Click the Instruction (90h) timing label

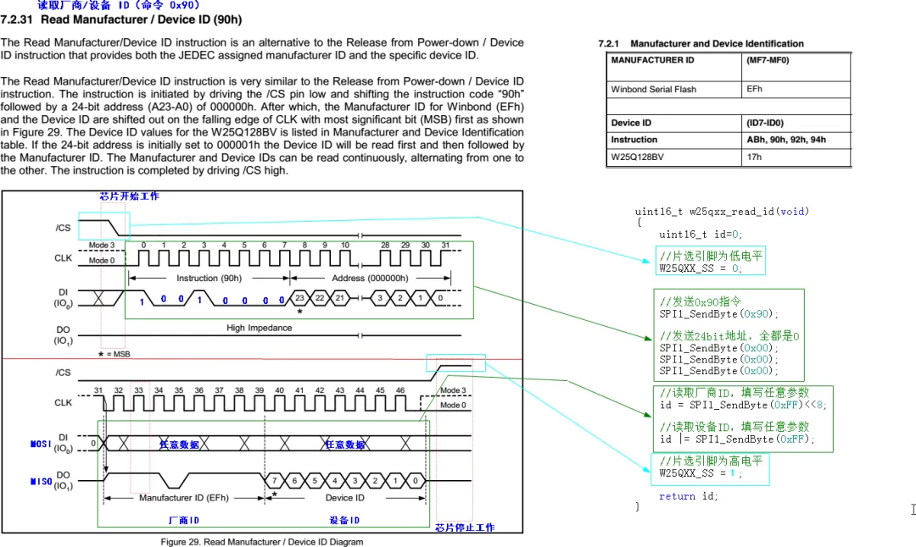[209, 278]
